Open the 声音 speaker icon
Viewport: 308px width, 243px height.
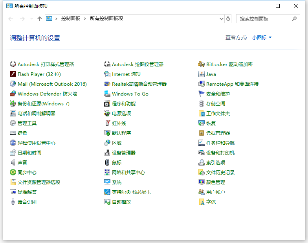13,162
